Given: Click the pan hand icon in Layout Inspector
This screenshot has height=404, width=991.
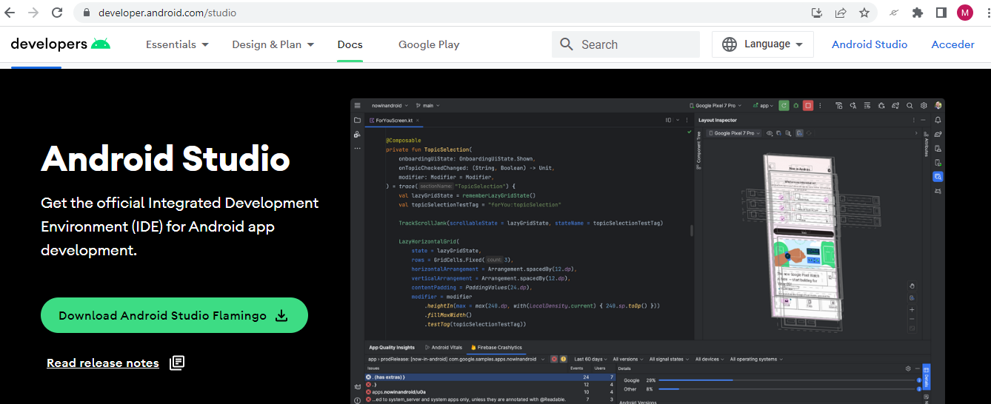Looking at the screenshot, I should [912, 286].
